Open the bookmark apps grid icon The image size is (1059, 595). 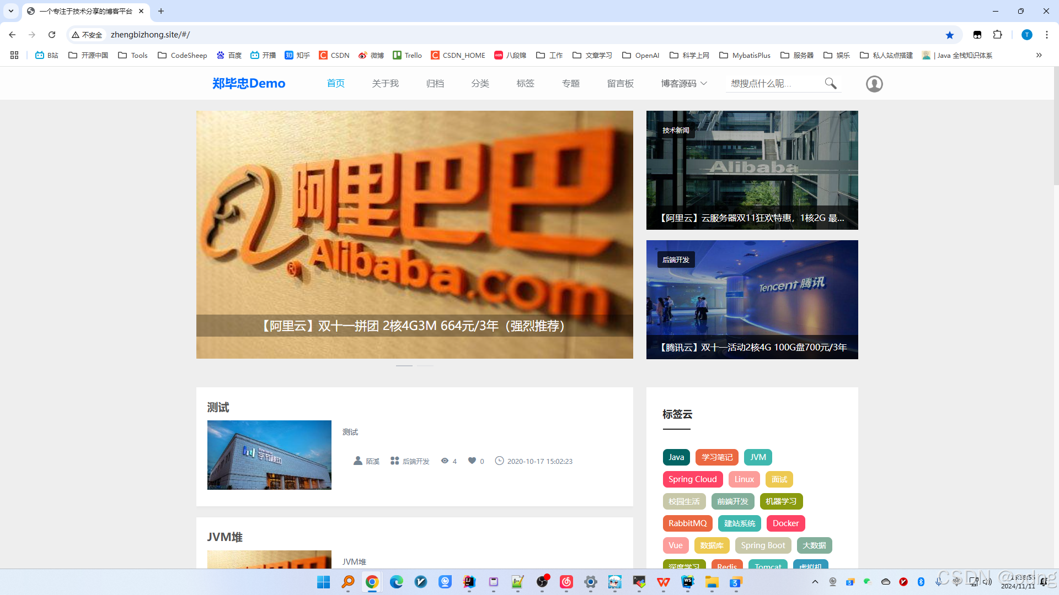coord(14,55)
